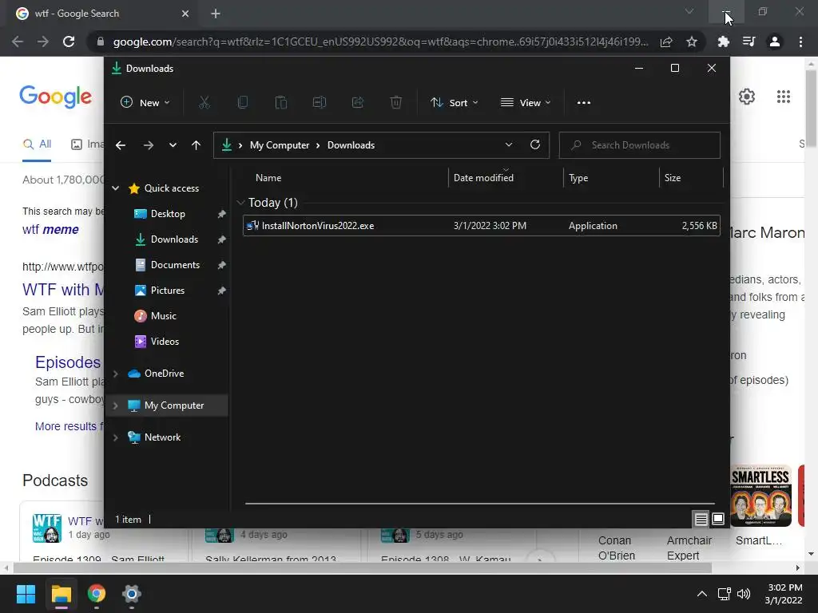Select Pictures in Quick access
Screen dimensions: 818x613
[x=168, y=291]
